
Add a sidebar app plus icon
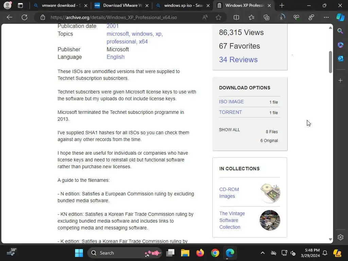[340, 80]
